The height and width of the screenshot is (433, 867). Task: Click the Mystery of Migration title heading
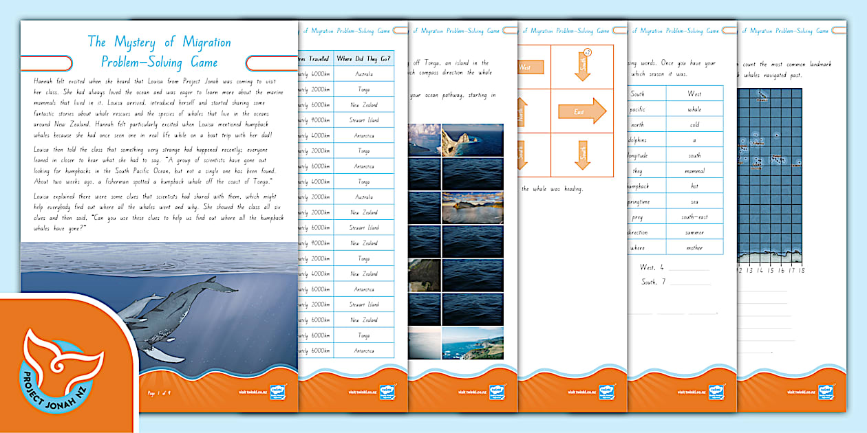(160, 52)
